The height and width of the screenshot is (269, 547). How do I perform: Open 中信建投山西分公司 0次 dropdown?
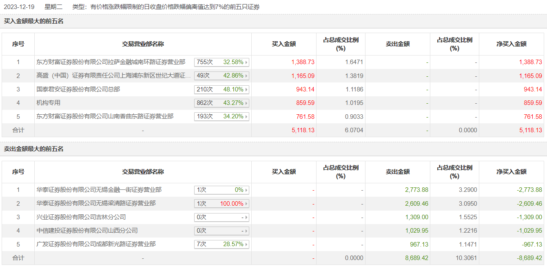pyautogui.click(x=221, y=231)
